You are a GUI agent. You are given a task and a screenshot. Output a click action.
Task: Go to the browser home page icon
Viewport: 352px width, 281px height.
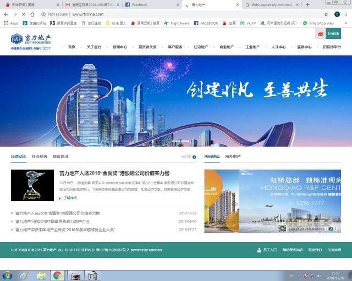(32, 14)
